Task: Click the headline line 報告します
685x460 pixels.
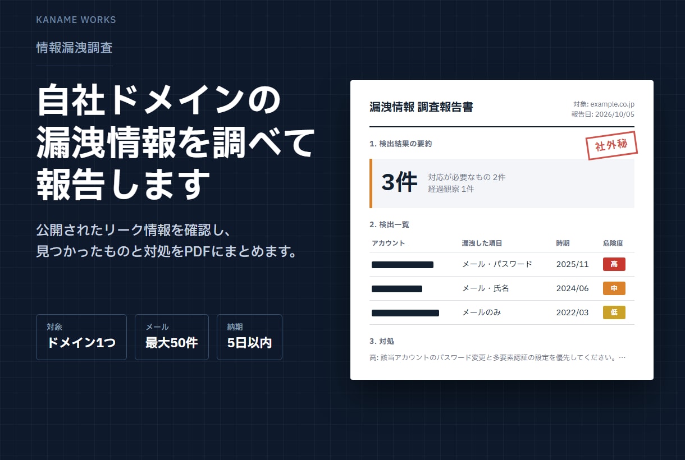Action: (x=124, y=183)
